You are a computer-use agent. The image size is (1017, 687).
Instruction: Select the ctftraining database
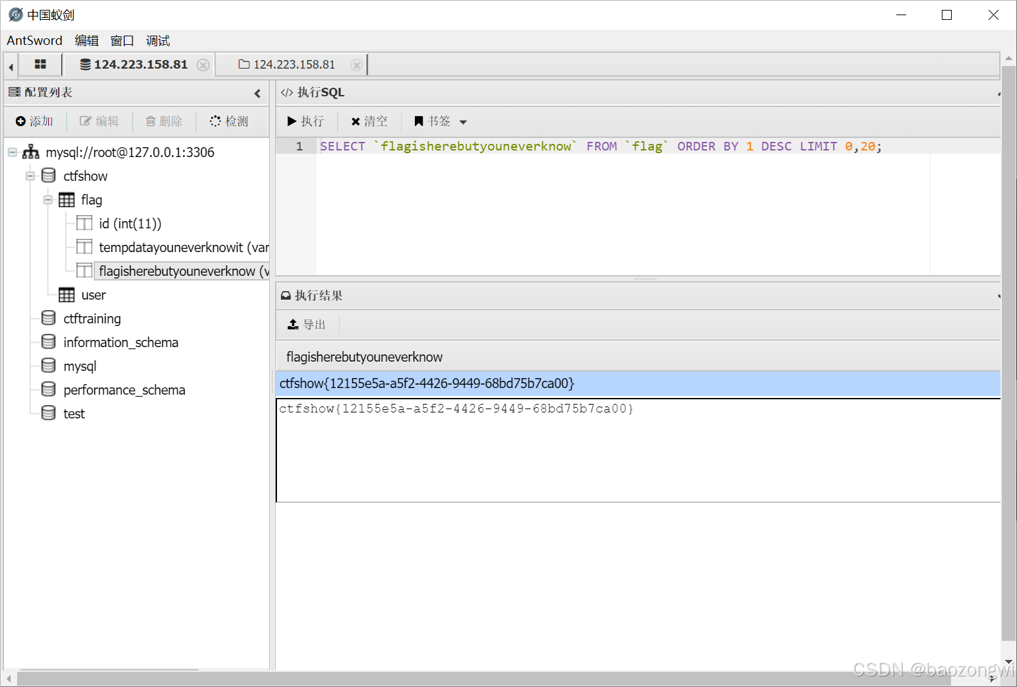[92, 318]
